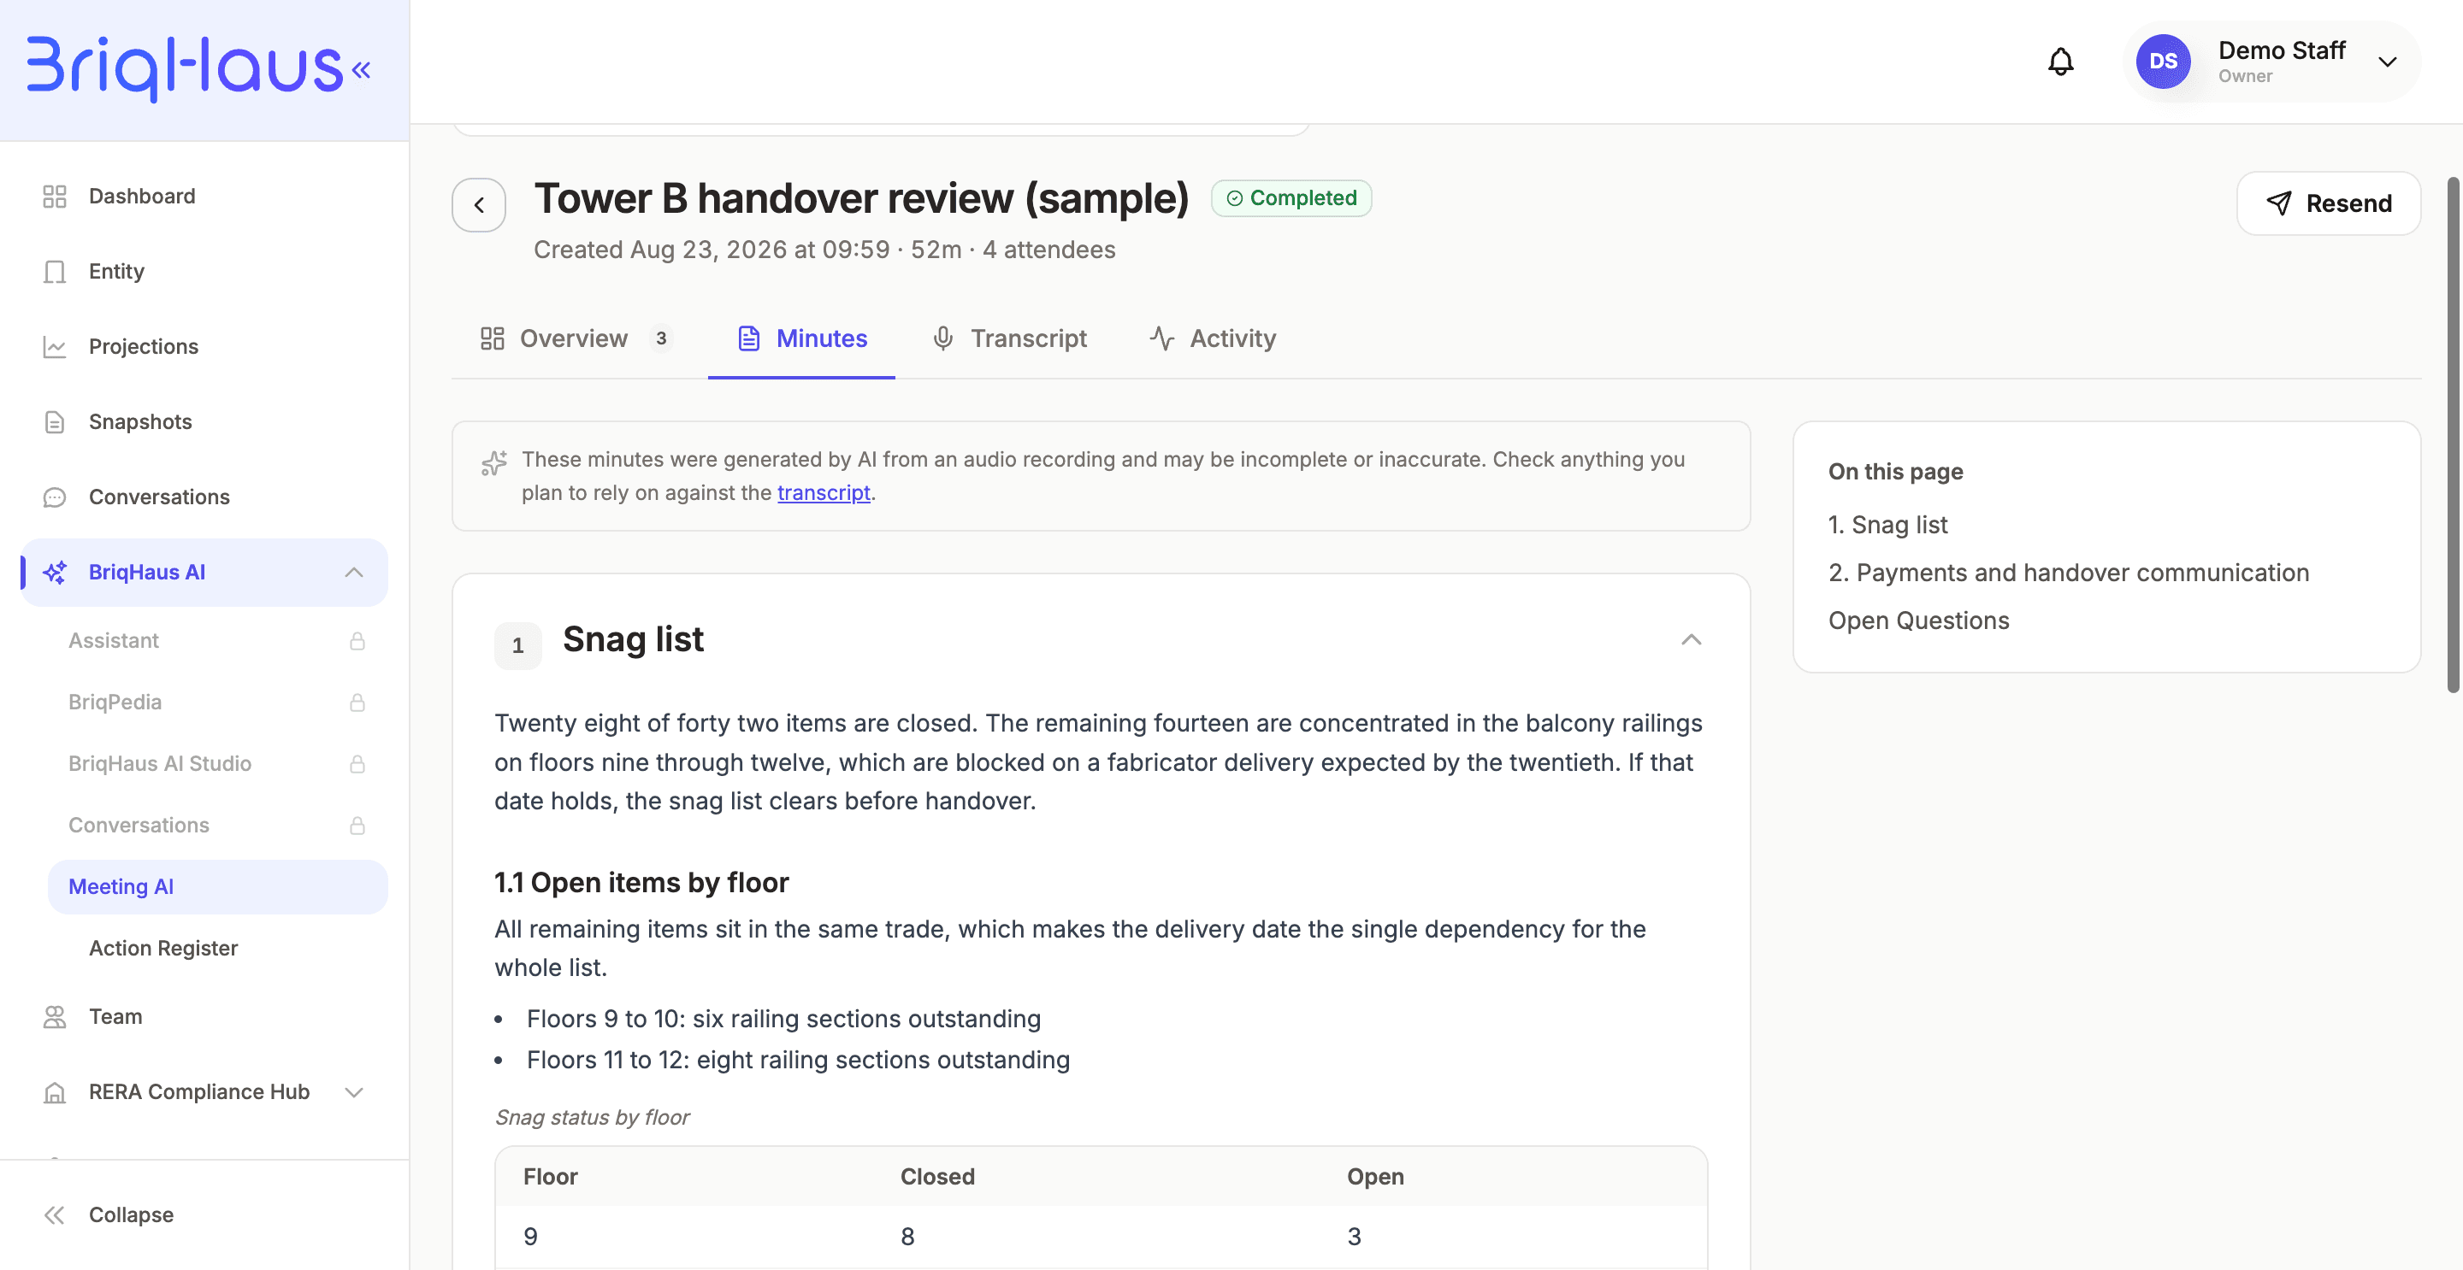Open the Action Register page
The width and height of the screenshot is (2463, 1270).
(163, 948)
